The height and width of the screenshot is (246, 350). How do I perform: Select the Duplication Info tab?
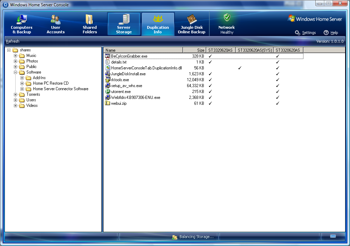click(x=158, y=24)
